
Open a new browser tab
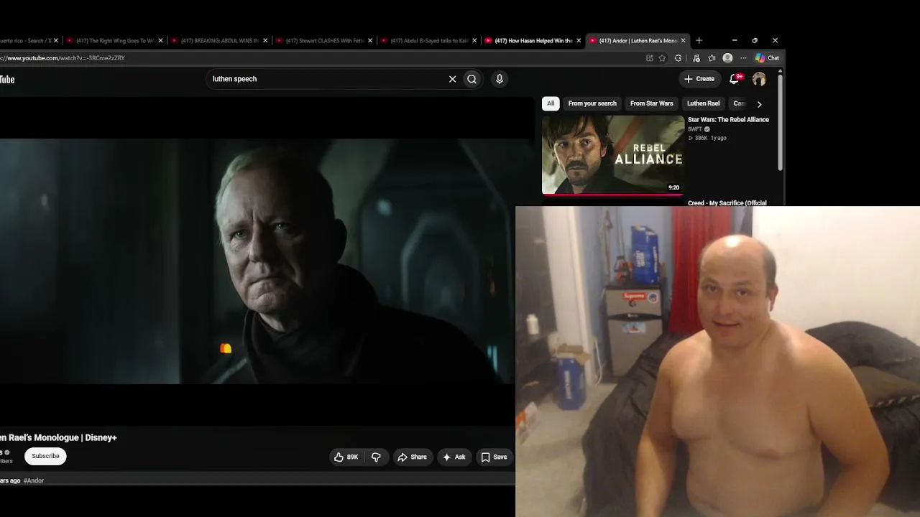coord(699,41)
